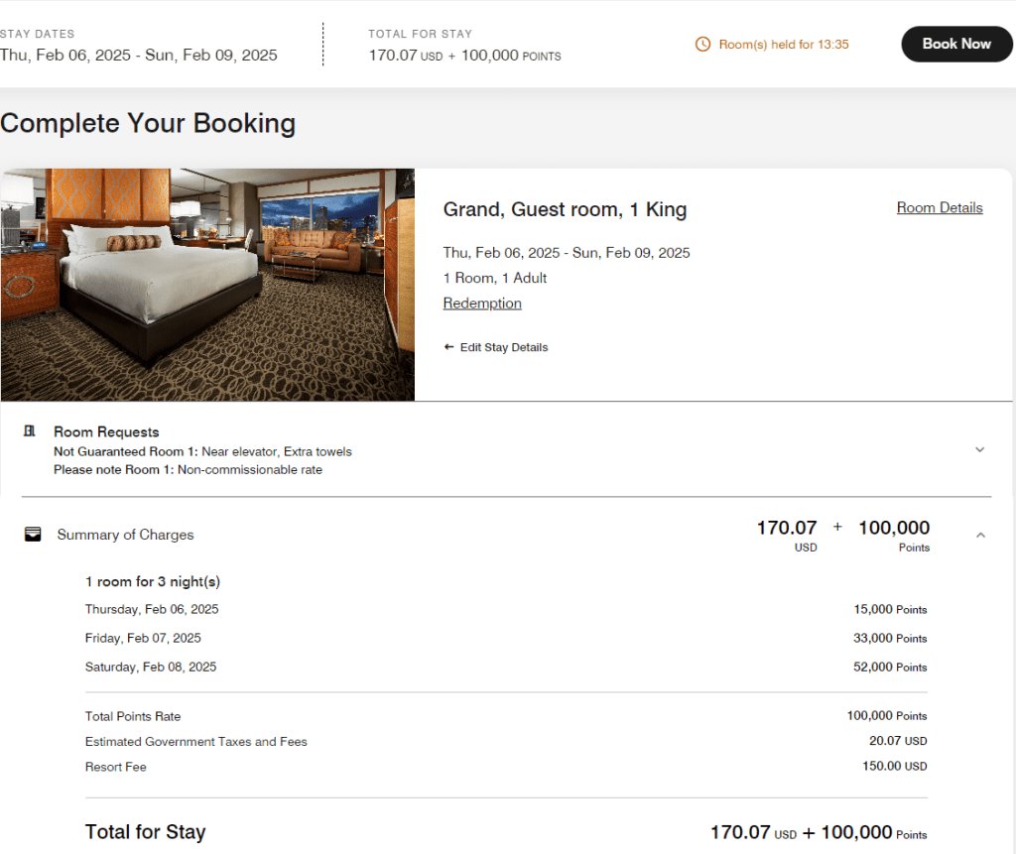Expand the Room Requests section chevron

tap(979, 449)
